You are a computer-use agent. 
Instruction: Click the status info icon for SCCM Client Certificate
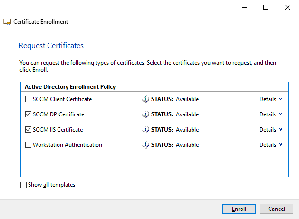pyautogui.click(x=145, y=99)
